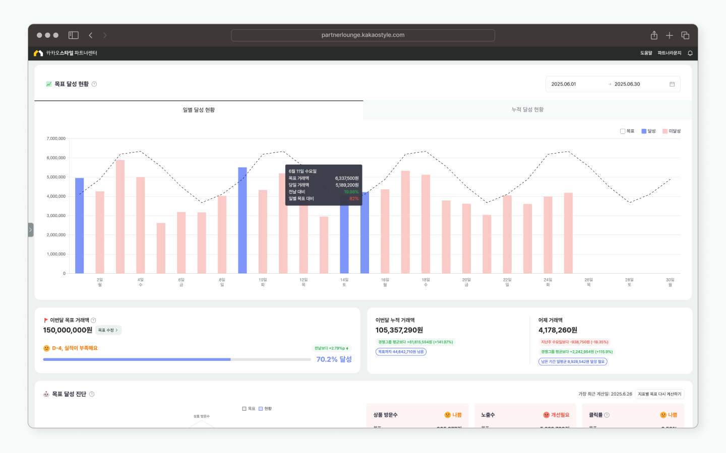The width and height of the screenshot is (726, 453).
Task: Click the 이번달 누적 거래액 heading
Action: click(x=395, y=320)
